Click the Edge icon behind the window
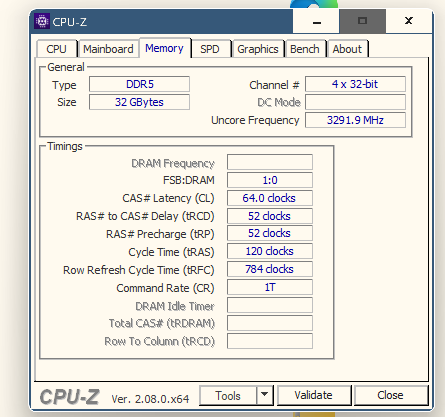445x417 pixels. click(314, 4)
